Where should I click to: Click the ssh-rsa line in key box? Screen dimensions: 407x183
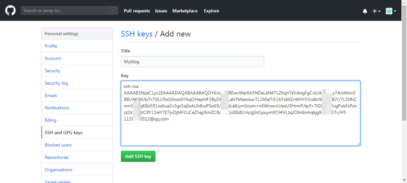pos(131,86)
